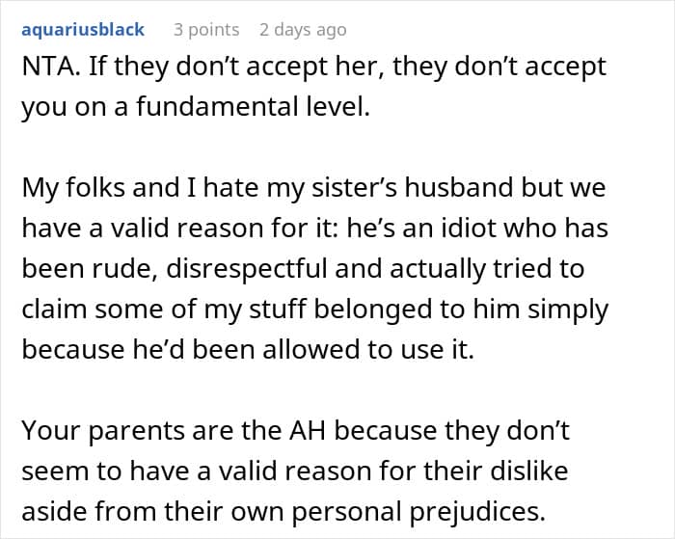Open the "2 days ago" timestamp permalink
The width and height of the screenshot is (675, 539).
303,30
